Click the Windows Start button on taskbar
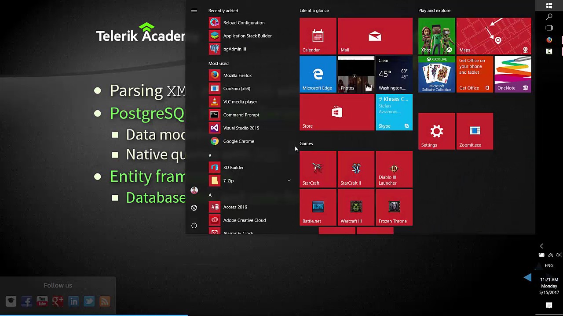 coord(549,5)
